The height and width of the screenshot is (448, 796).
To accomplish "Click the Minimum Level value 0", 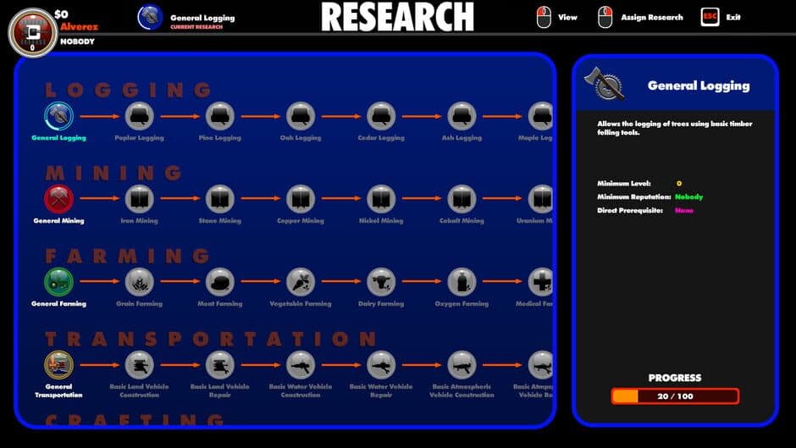I will [x=679, y=184].
